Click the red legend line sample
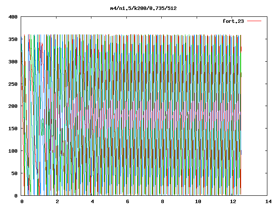 coord(254,21)
